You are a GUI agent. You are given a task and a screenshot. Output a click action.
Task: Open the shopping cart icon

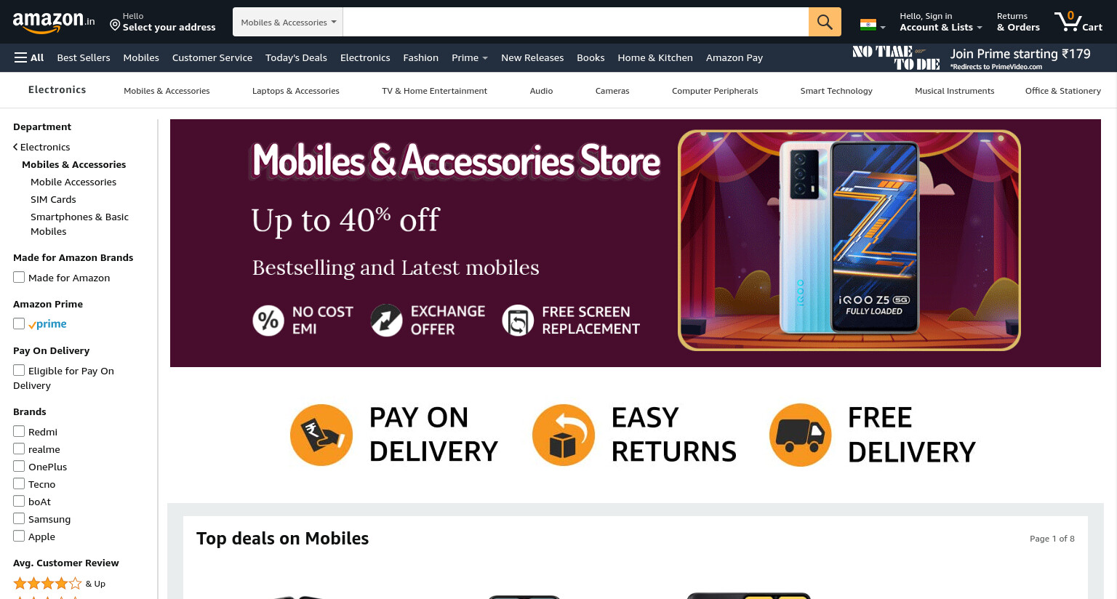point(1078,21)
